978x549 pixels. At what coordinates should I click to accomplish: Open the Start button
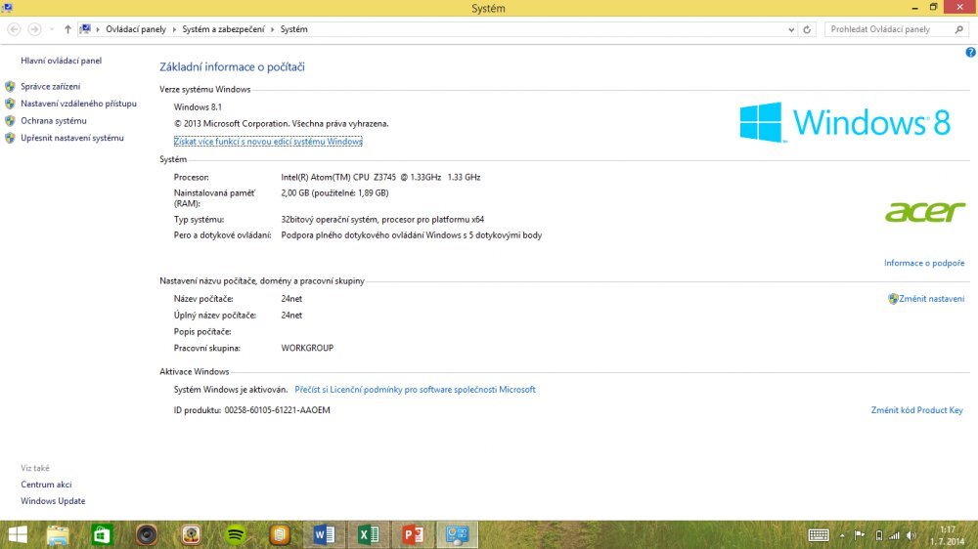18,534
